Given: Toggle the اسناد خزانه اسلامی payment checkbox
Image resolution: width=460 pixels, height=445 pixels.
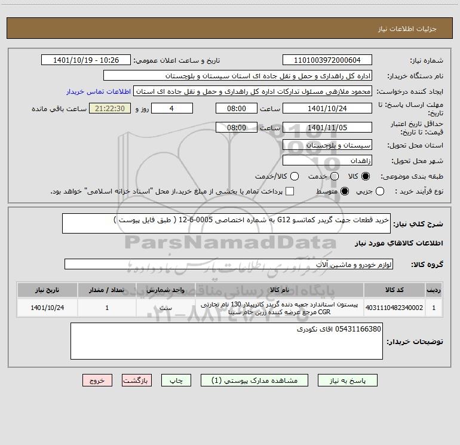Looking at the screenshot, I should [290, 191].
